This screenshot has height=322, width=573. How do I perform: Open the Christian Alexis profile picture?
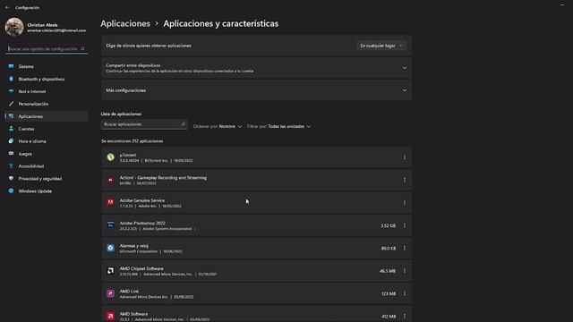coord(14,27)
